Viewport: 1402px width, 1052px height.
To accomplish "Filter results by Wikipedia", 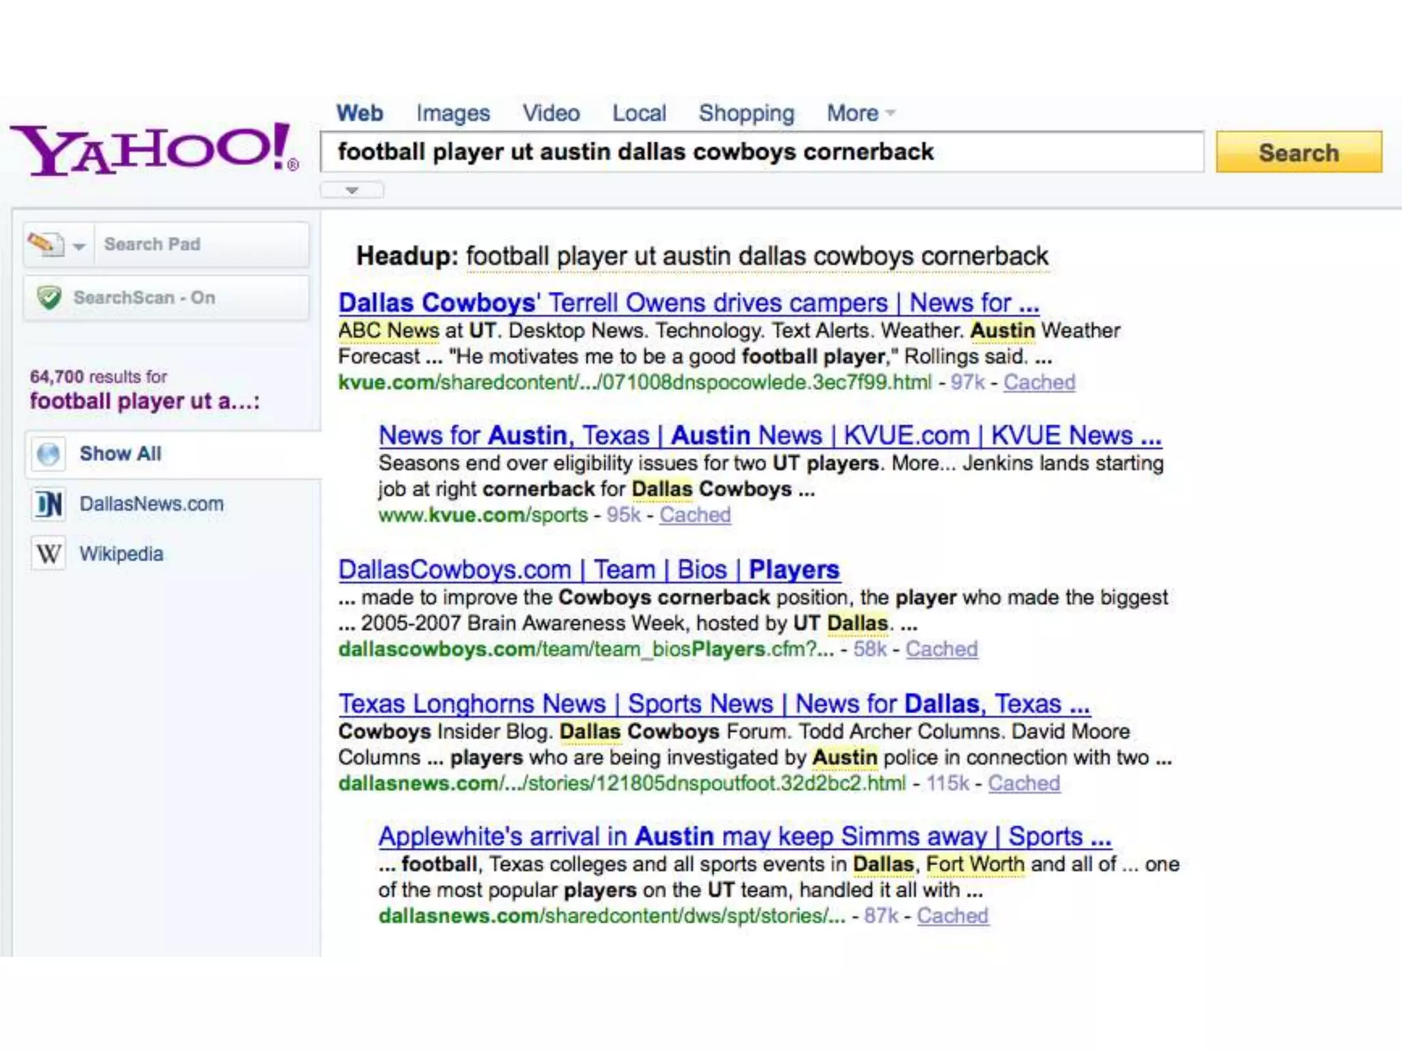I will pos(121,554).
